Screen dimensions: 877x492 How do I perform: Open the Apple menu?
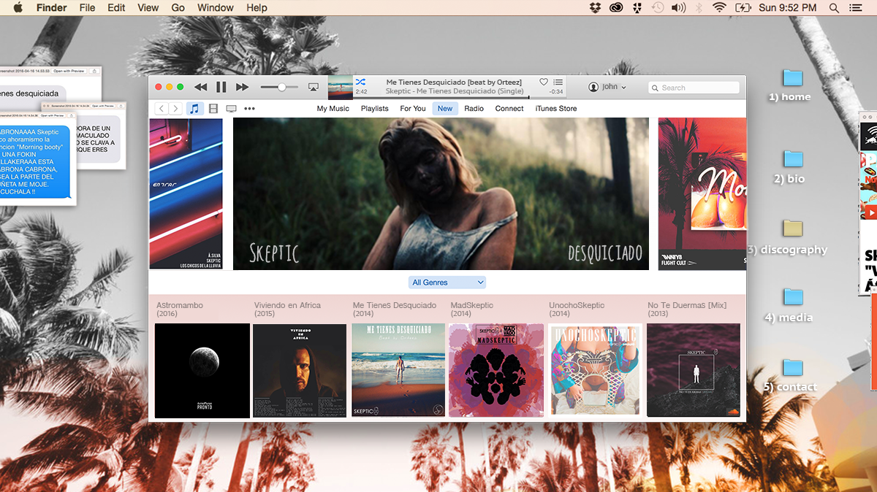point(18,7)
